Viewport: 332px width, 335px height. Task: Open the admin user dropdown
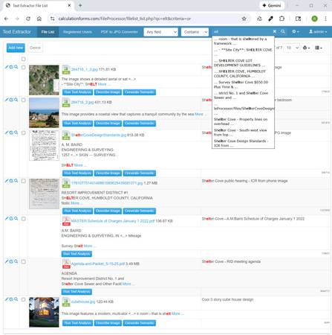click(318, 32)
